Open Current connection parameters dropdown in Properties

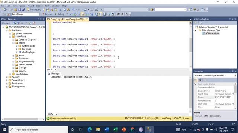(235, 75)
